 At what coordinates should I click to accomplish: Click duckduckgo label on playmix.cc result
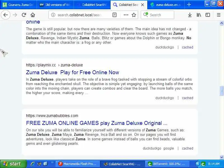(165, 98)
